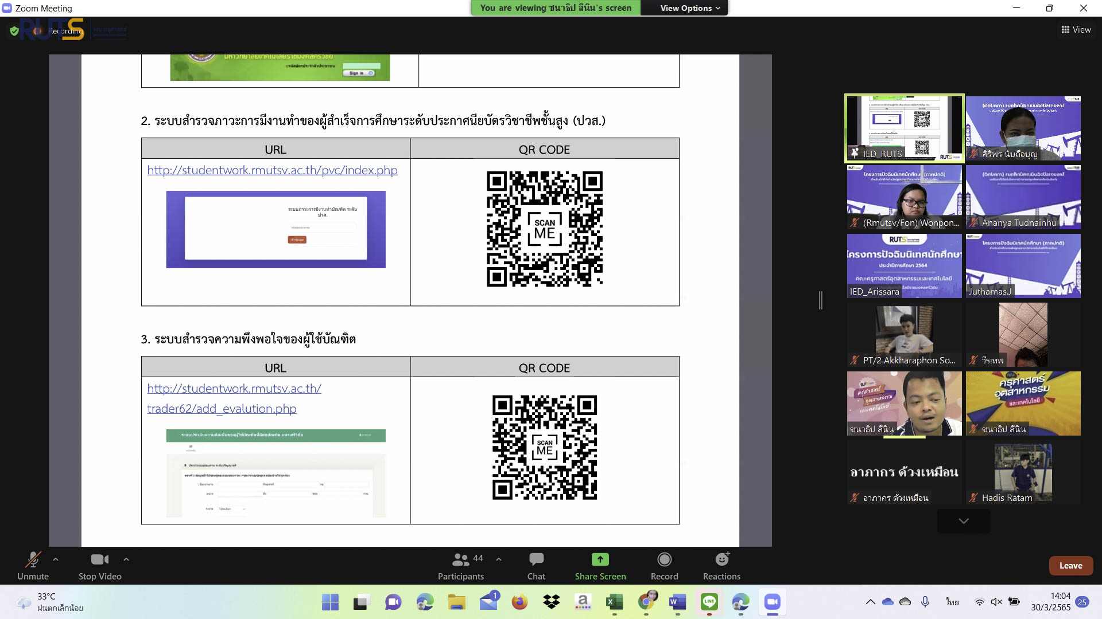Open Reactions menu
The height and width of the screenshot is (619, 1102).
click(721, 566)
